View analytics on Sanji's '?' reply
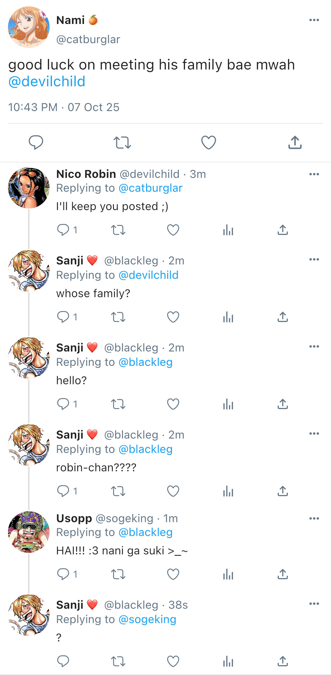The width and height of the screenshot is (331, 675). (228, 661)
